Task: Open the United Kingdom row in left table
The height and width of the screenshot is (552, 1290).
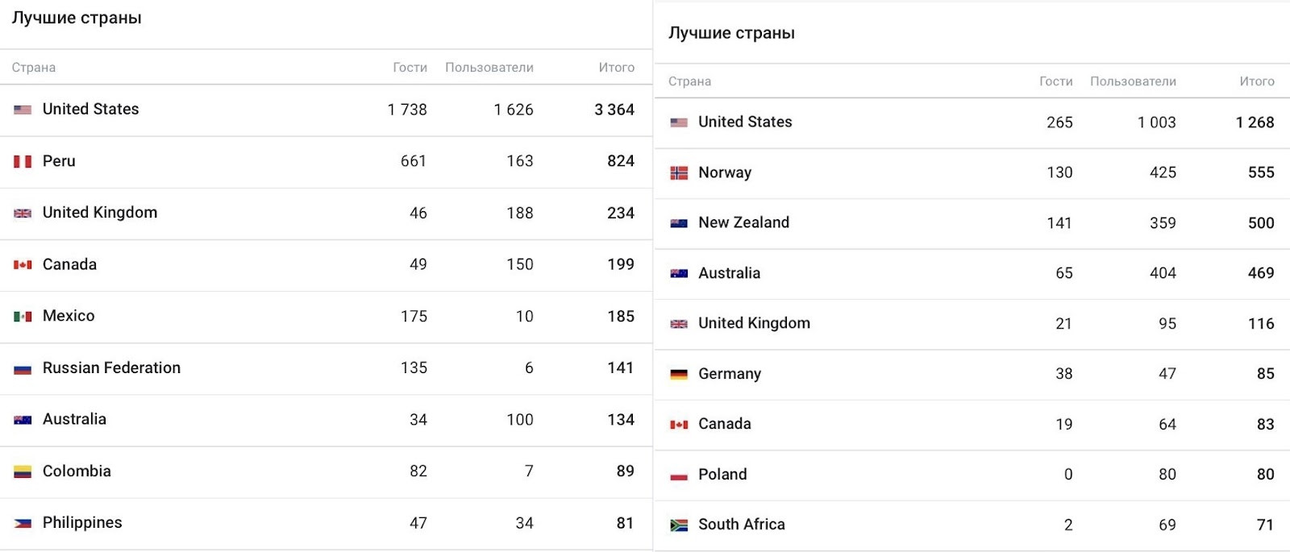Action: tap(326, 214)
